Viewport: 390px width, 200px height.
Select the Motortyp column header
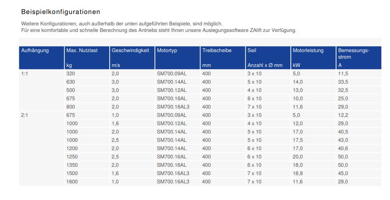[177, 58]
